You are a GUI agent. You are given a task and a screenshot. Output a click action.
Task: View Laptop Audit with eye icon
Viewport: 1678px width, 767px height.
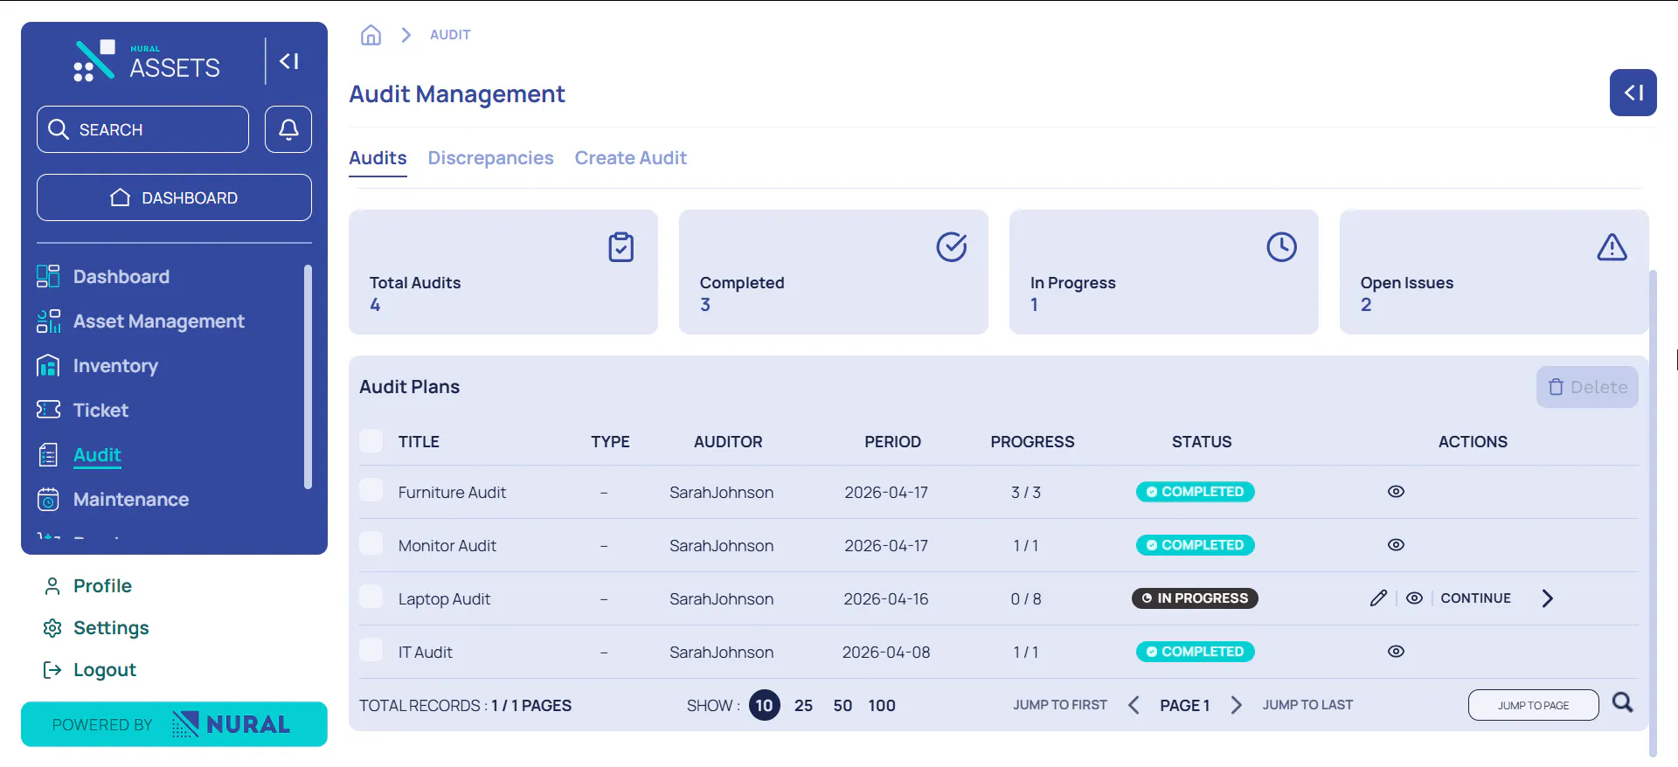(x=1415, y=598)
